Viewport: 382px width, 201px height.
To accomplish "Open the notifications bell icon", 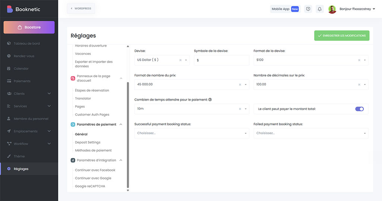I will point(320,9).
